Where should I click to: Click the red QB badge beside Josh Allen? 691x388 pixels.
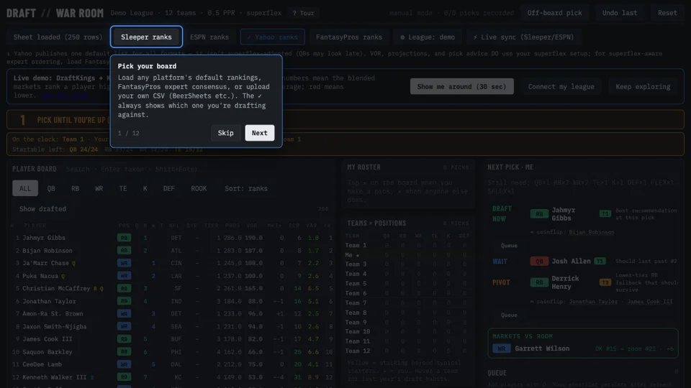coord(539,261)
